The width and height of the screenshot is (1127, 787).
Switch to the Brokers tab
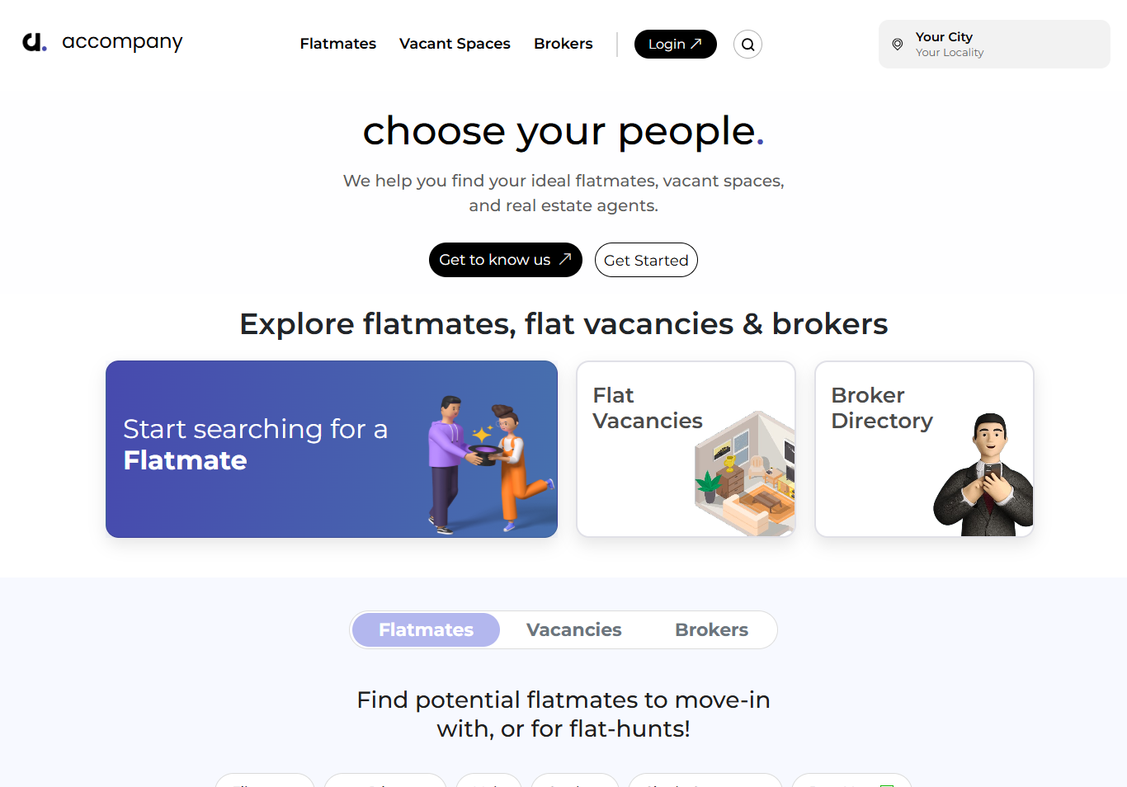(711, 630)
